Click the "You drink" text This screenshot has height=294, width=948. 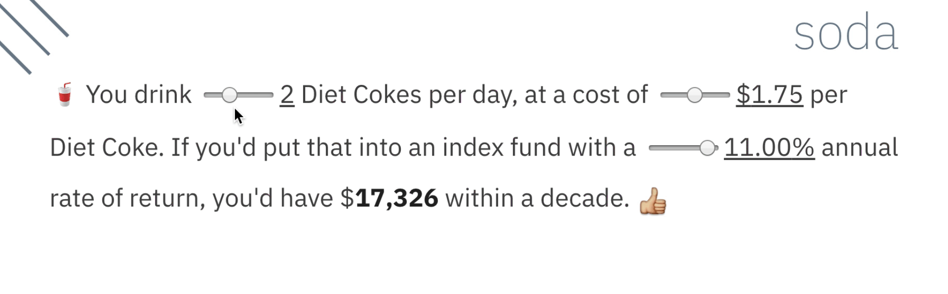[139, 95]
